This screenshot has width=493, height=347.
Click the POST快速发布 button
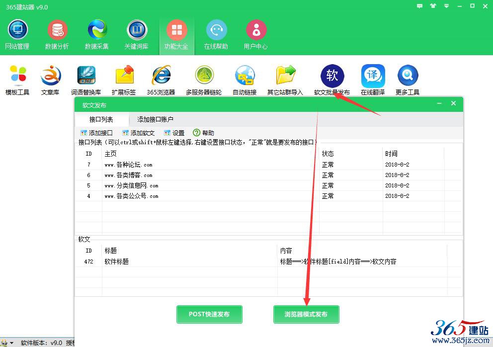(x=209, y=314)
